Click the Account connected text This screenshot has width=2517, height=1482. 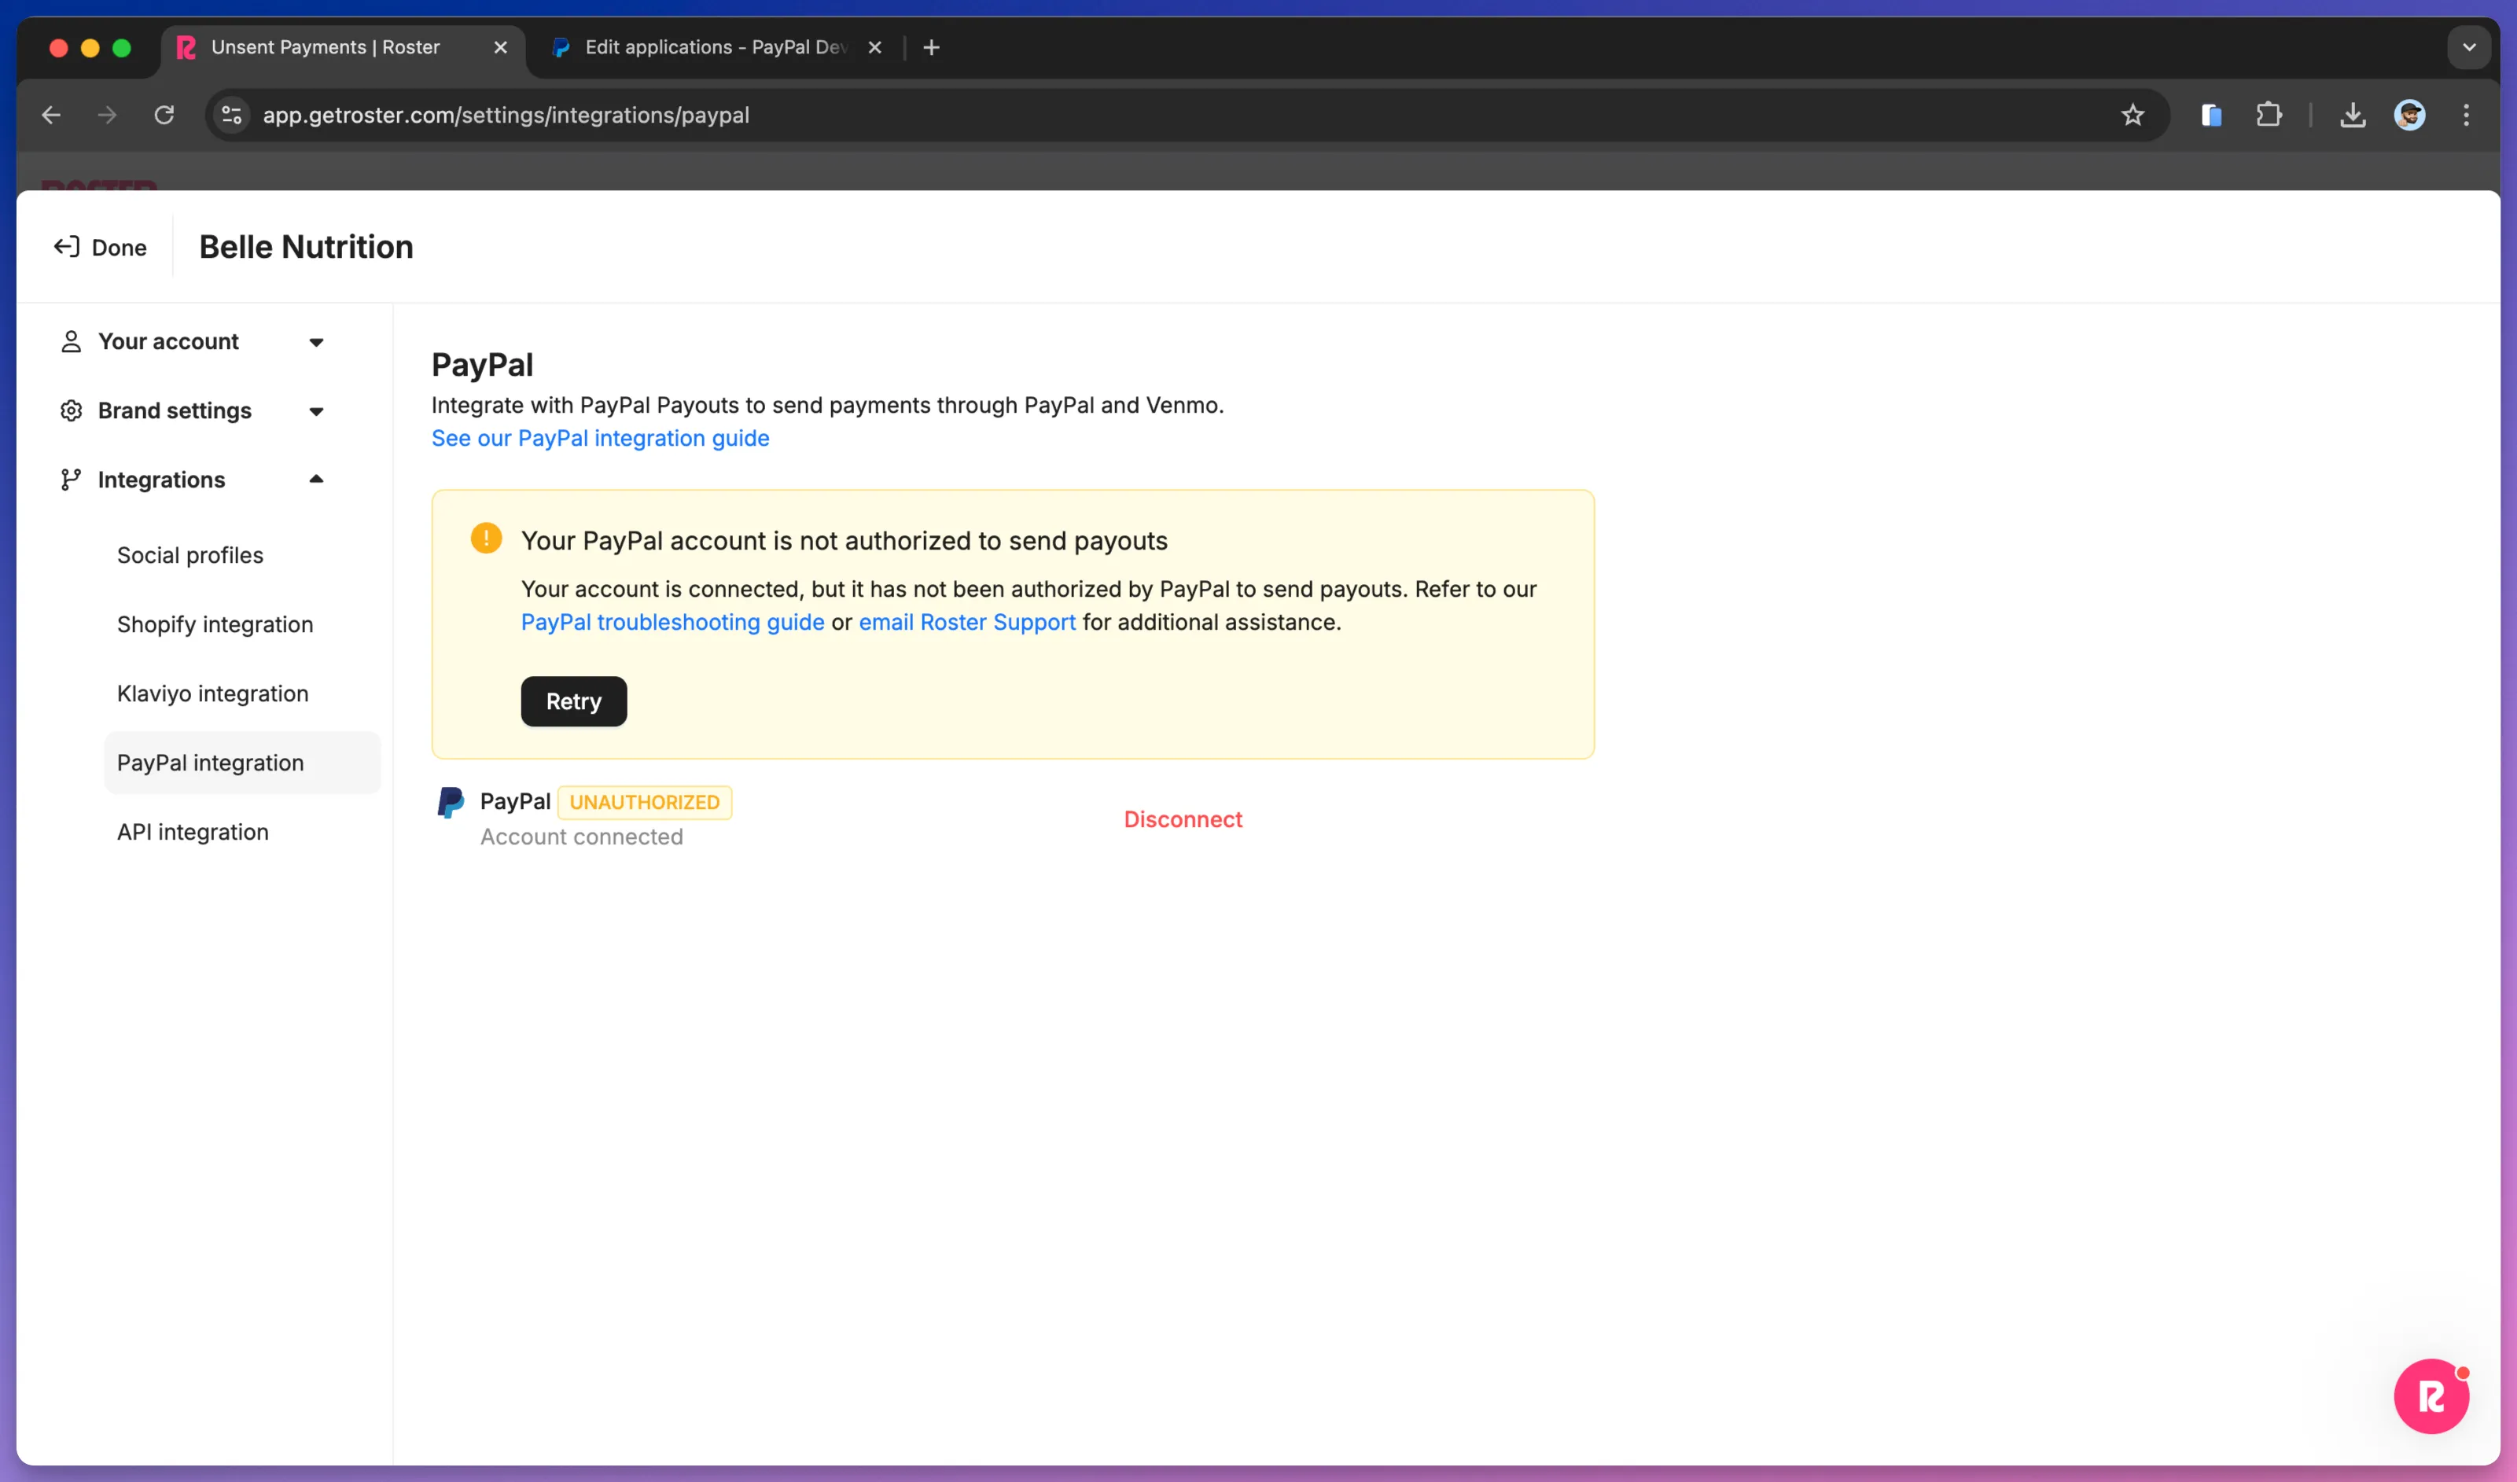click(581, 837)
